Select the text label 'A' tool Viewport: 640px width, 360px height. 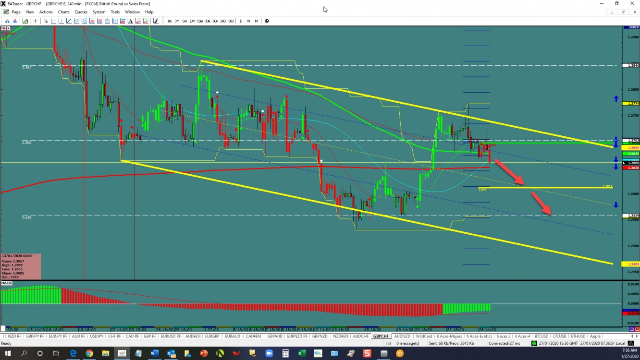tap(130, 21)
